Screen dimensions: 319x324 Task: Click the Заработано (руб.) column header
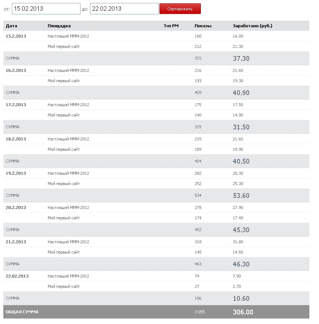point(253,26)
